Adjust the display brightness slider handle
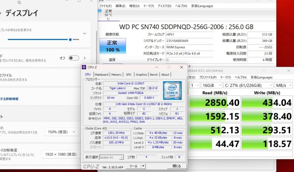The image size is (294, 172). pyautogui.click(x=70, y=39)
